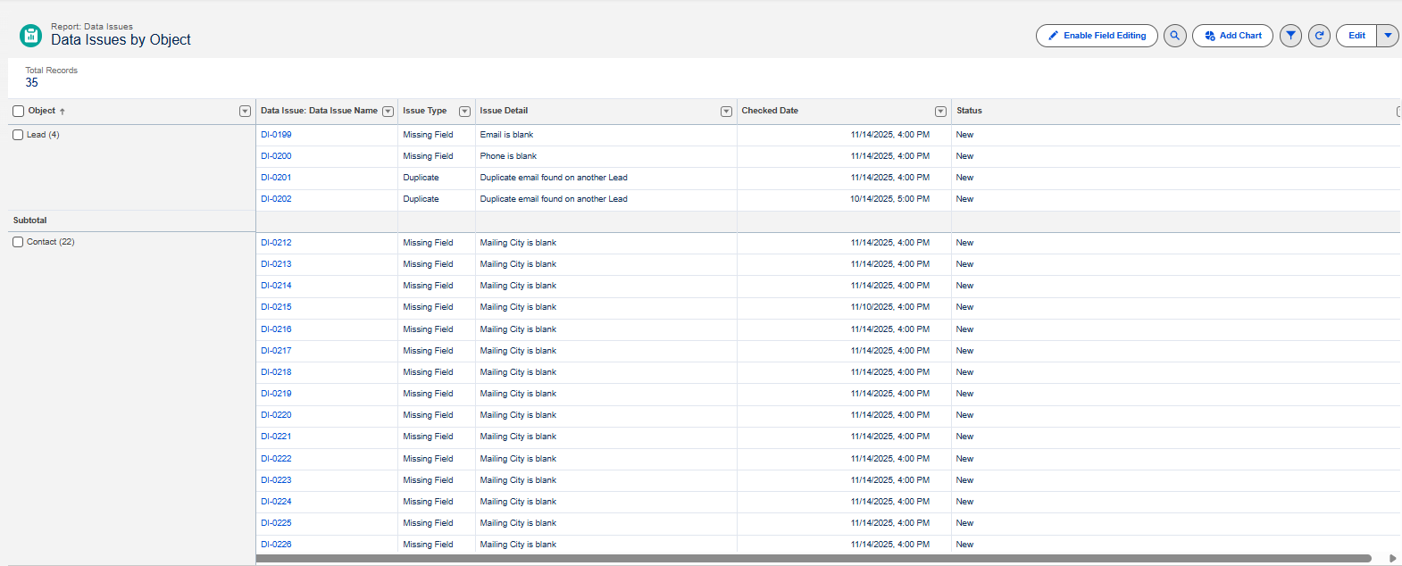Open the Object column dropdown menu

[x=245, y=112]
